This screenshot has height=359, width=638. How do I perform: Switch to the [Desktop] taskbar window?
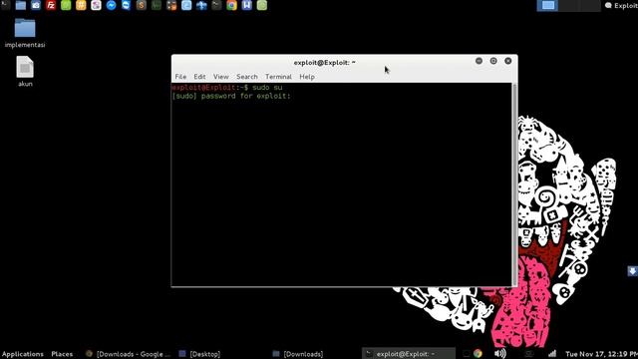[x=199, y=354]
